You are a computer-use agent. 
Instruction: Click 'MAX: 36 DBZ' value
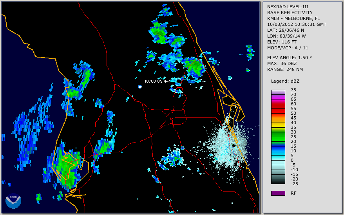pos(282,63)
